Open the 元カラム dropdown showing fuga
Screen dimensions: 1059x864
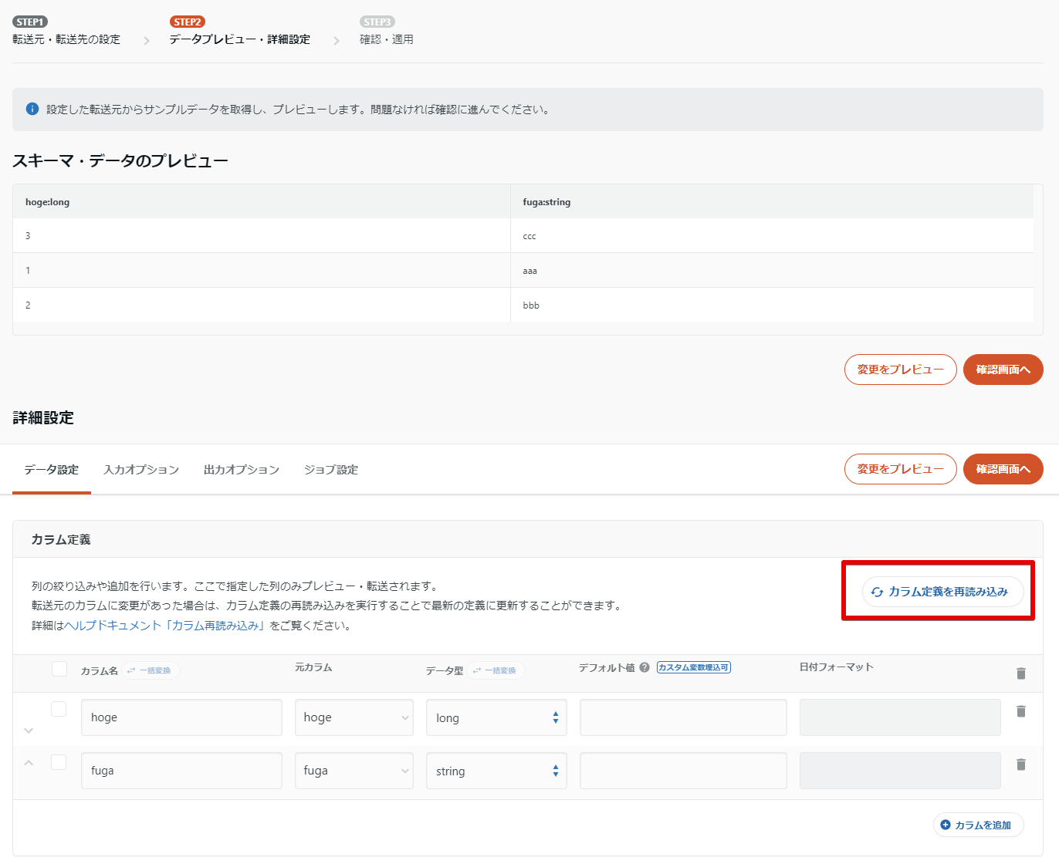pos(354,771)
